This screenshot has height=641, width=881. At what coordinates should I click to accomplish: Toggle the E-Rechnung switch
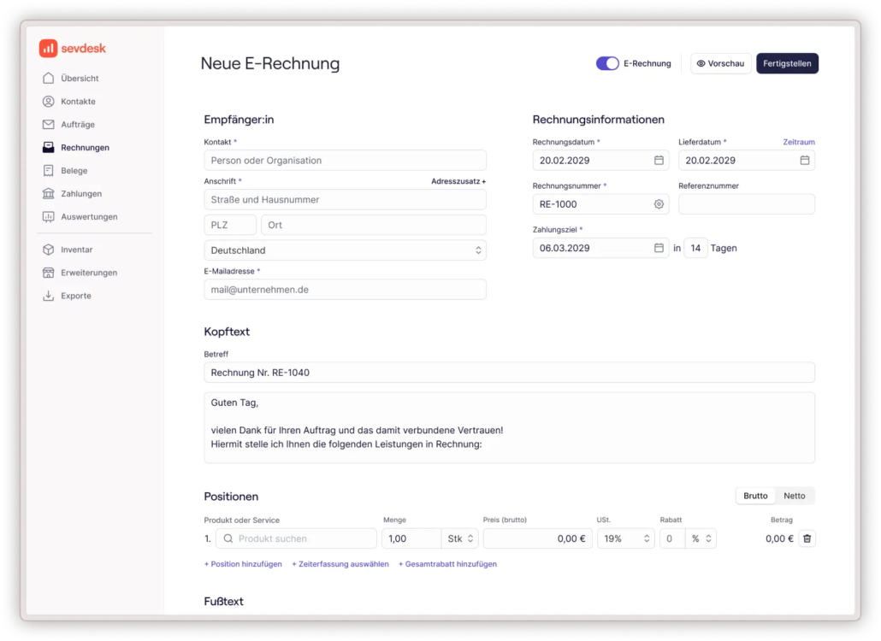pos(607,63)
